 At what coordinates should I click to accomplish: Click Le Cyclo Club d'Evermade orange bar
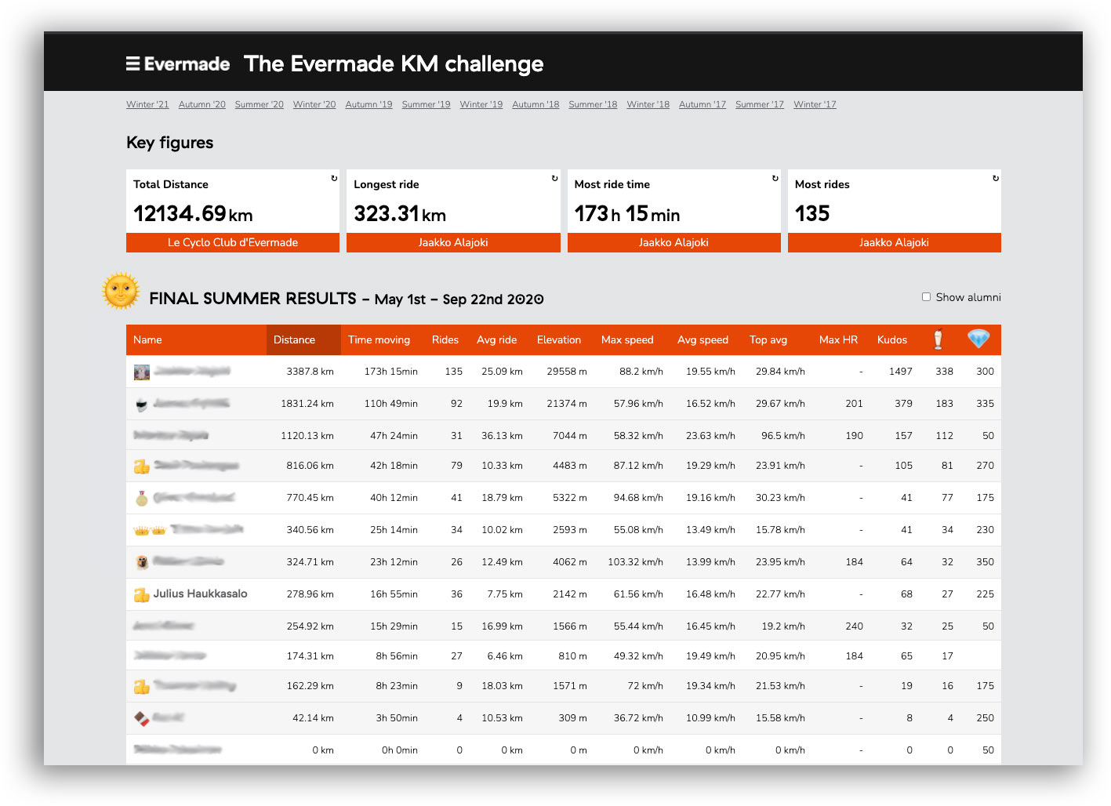click(233, 243)
